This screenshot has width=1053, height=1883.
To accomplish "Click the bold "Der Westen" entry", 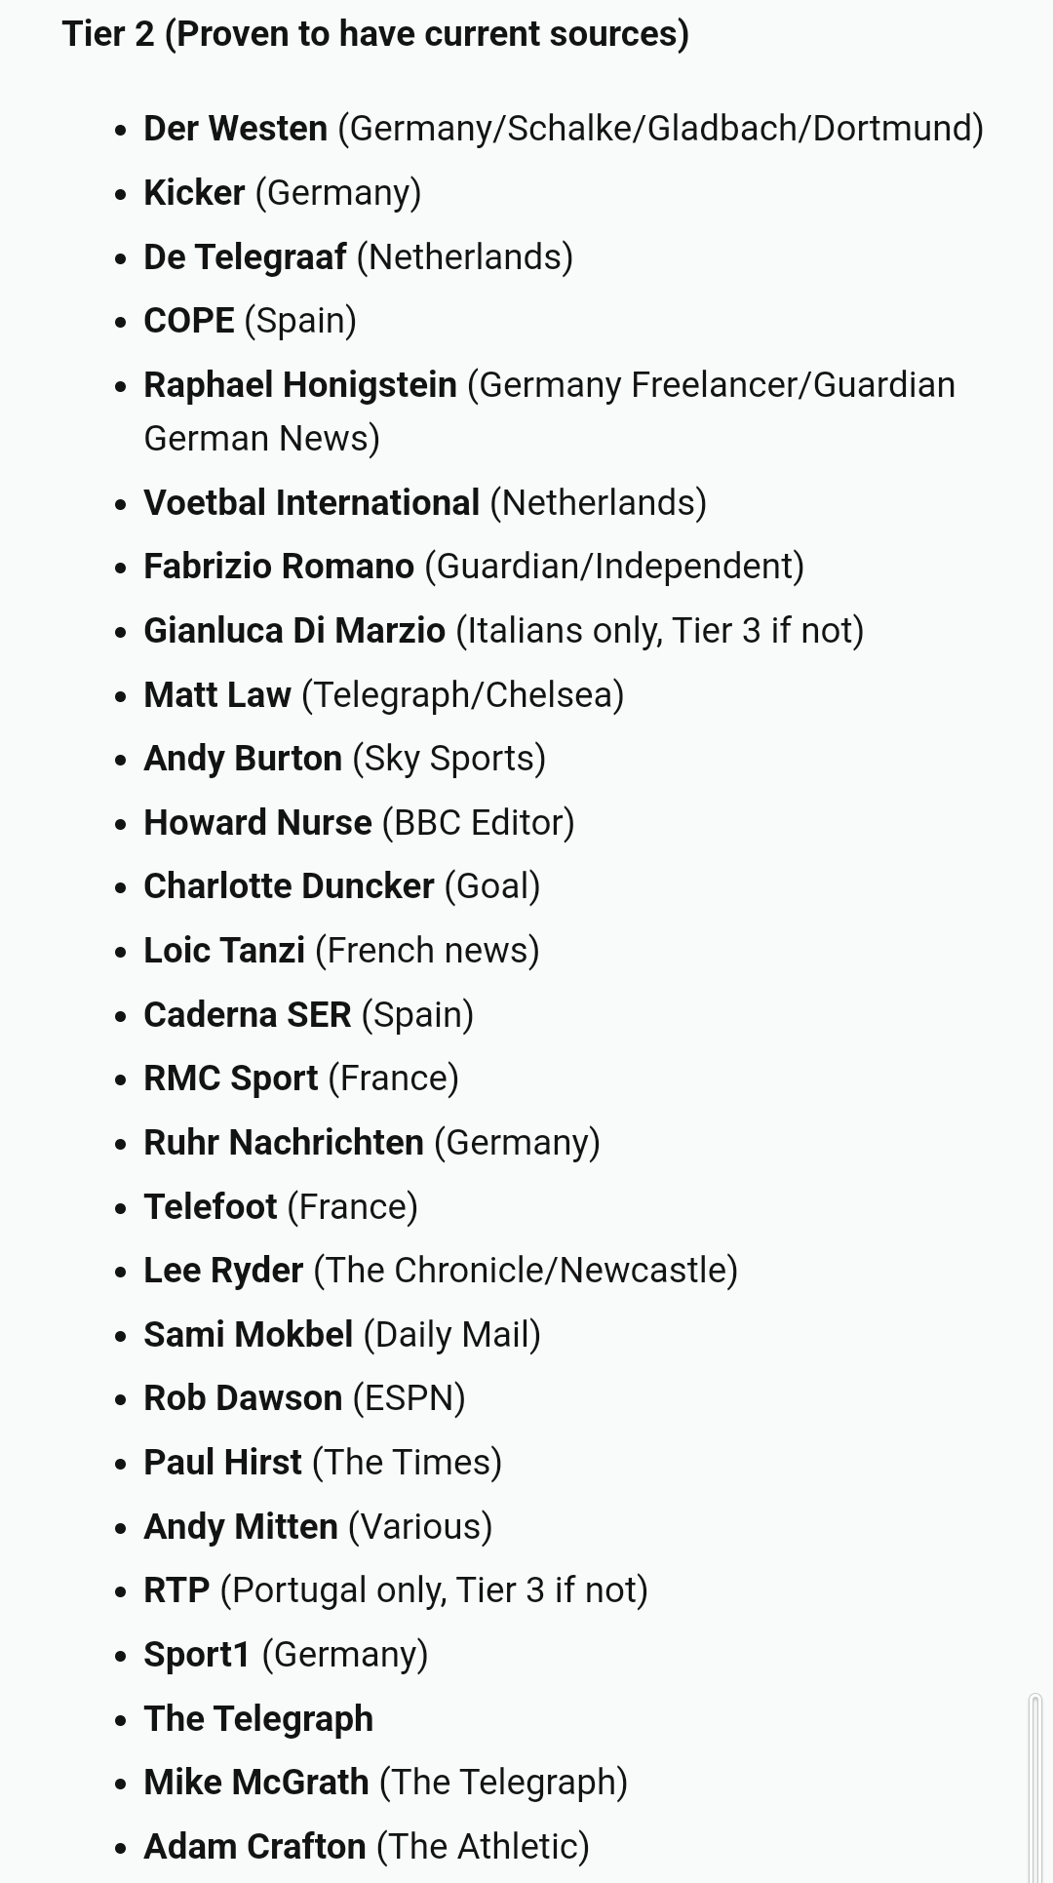I will [235, 129].
